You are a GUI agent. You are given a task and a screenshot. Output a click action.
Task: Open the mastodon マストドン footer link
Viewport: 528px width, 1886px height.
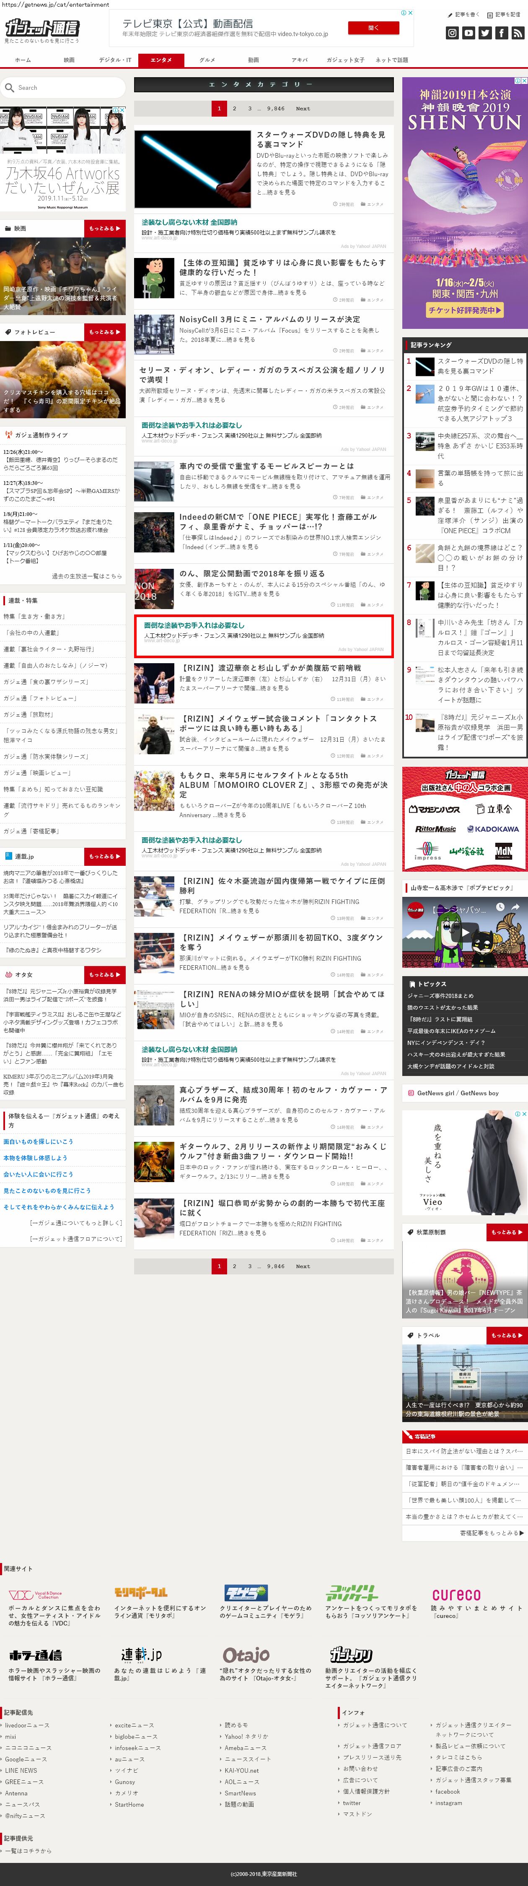coord(357,1814)
